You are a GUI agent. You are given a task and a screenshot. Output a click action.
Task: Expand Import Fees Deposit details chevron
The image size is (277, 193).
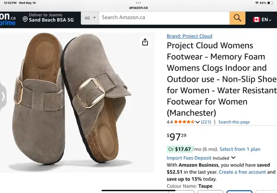(x=233, y=157)
